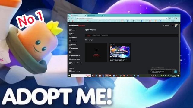Bookmark page with star icon

pos(166,18)
